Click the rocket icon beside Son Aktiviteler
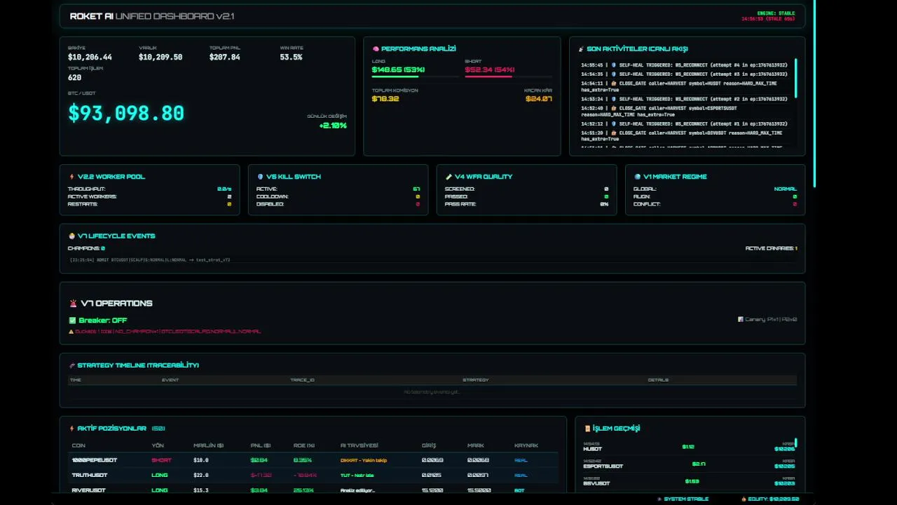The image size is (897, 505). (x=581, y=49)
